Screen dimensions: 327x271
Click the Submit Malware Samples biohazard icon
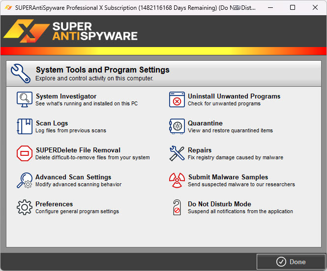coord(177,180)
